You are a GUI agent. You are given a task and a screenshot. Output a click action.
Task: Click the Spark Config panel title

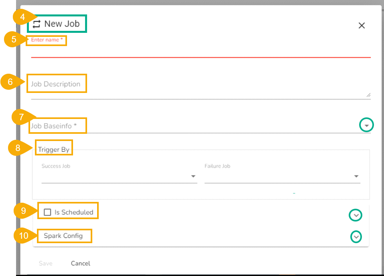[63, 236]
